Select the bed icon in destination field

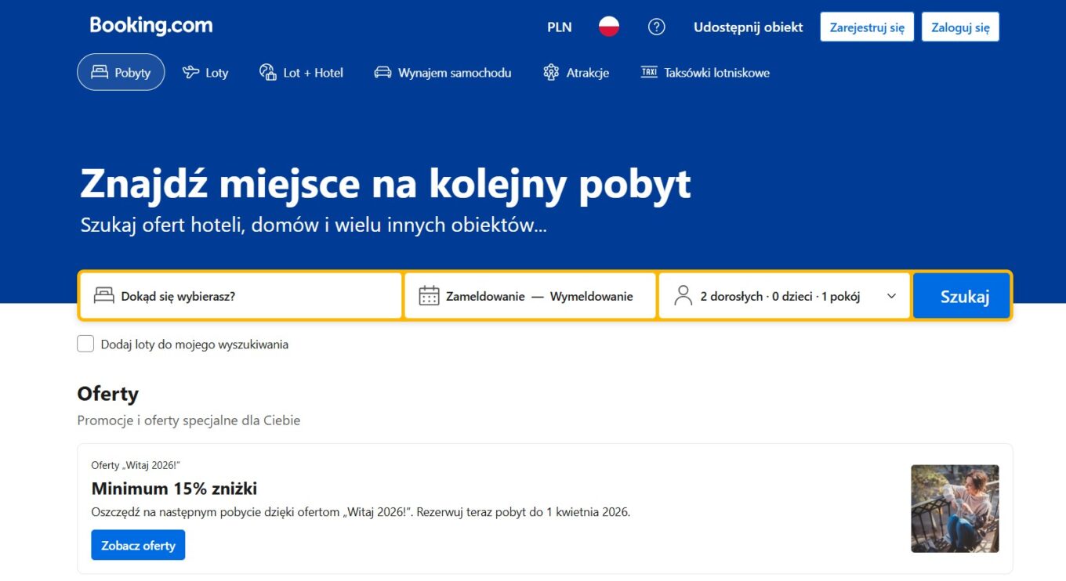click(105, 295)
